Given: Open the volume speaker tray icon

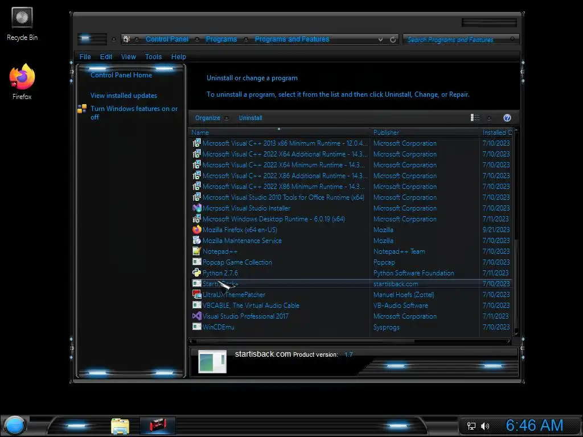Looking at the screenshot, I should pos(485,426).
